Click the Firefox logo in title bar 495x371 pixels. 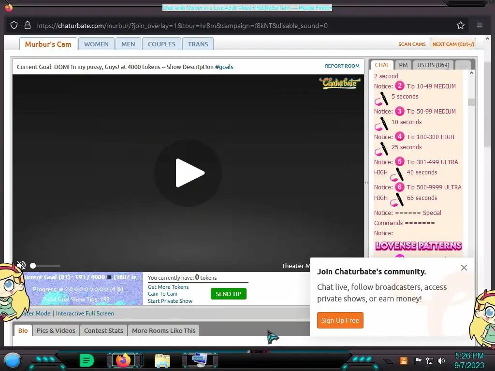tap(9, 7)
